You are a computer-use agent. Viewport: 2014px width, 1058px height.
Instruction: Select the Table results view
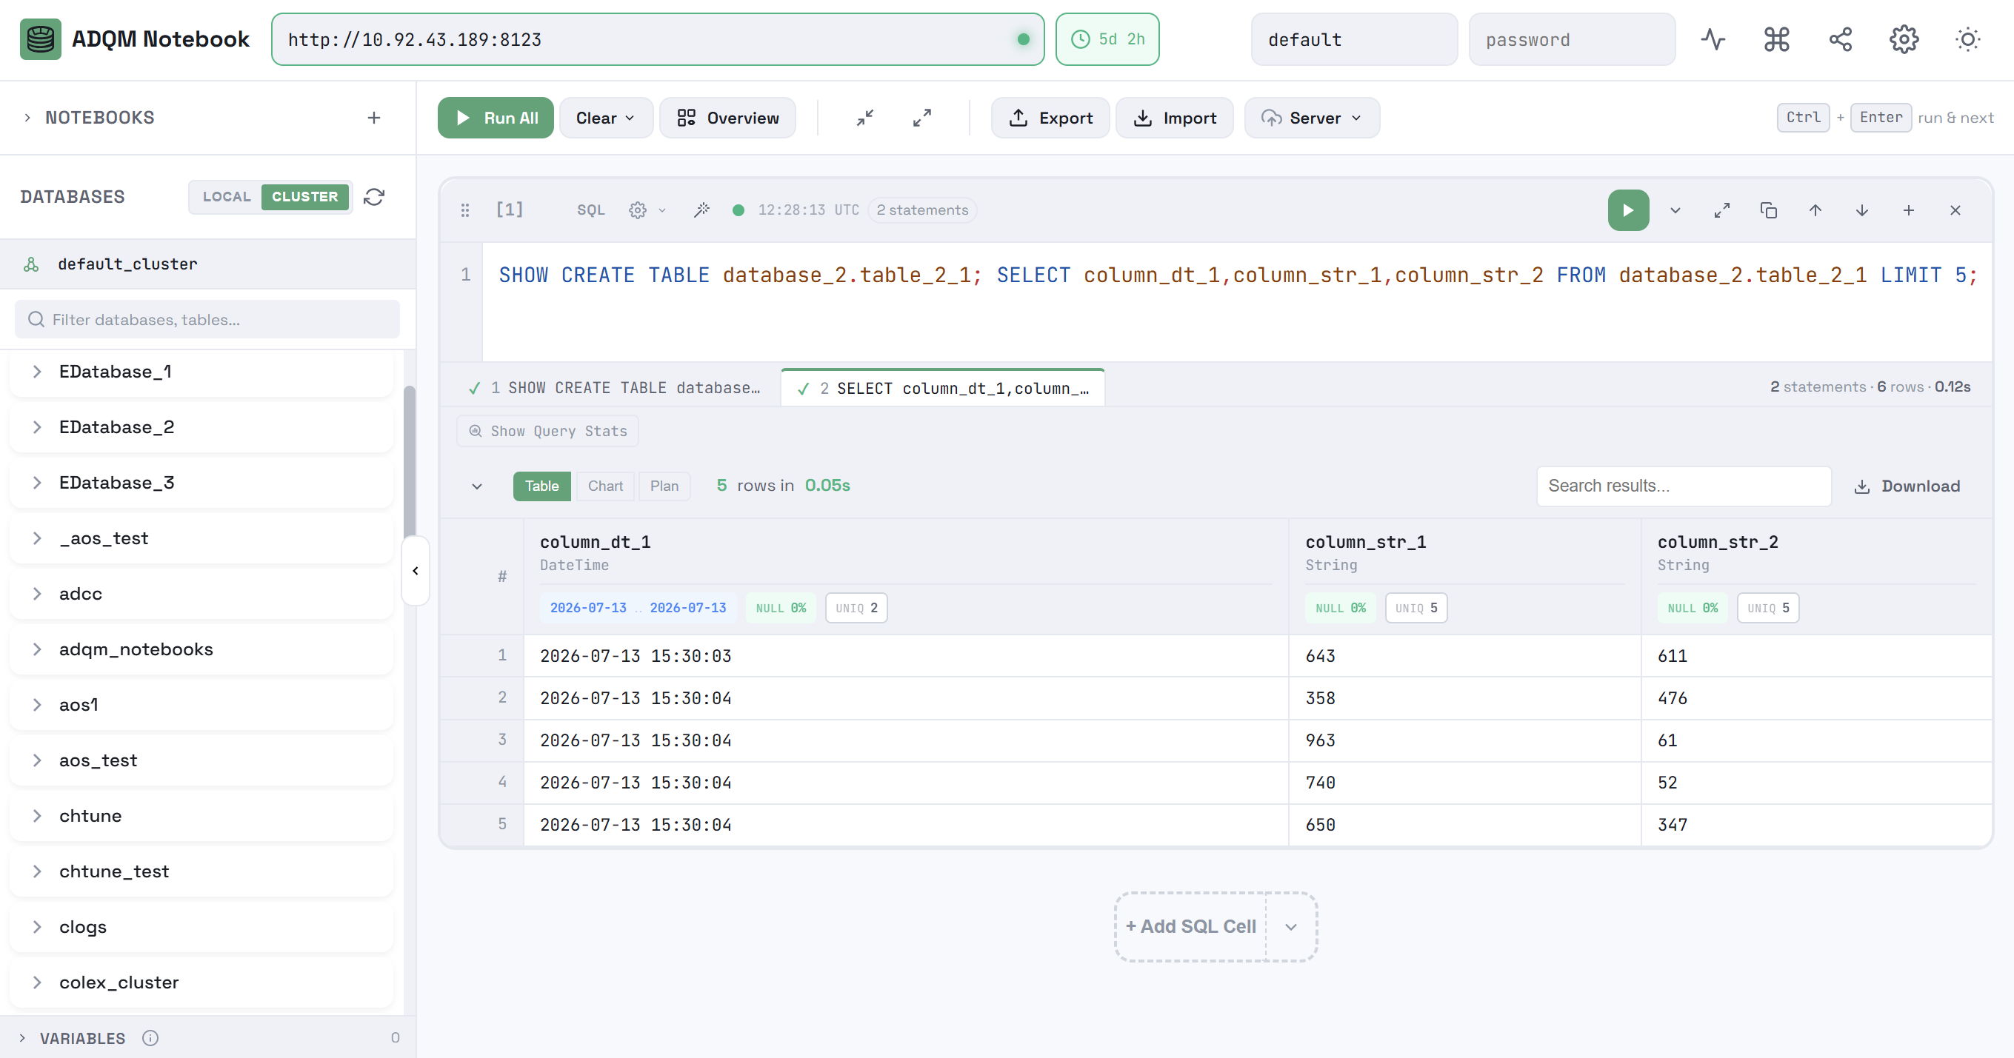point(541,486)
